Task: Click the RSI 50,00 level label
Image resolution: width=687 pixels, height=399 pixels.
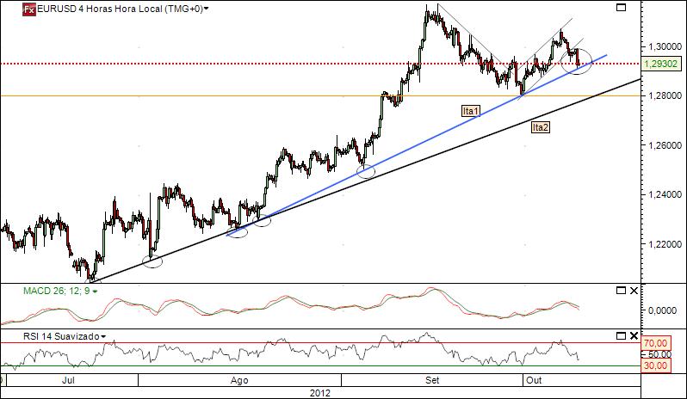Action: tap(659, 354)
